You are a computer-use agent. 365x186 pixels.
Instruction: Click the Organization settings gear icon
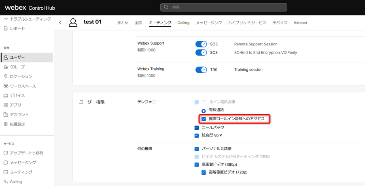(6, 124)
